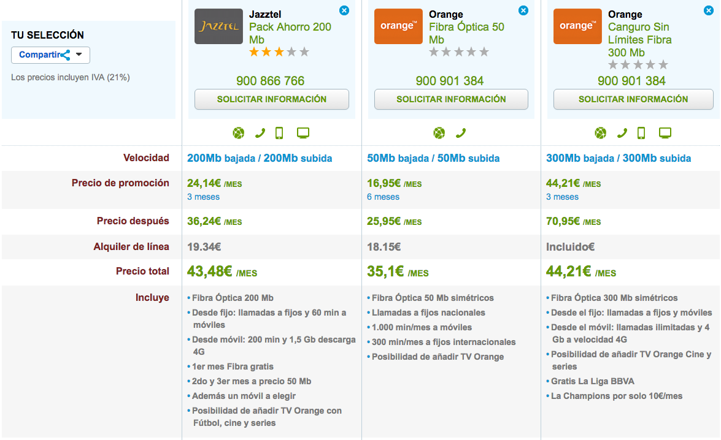This screenshot has height=440, width=721.
Task: Click price after 36,24€
Action: coord(214,221)
